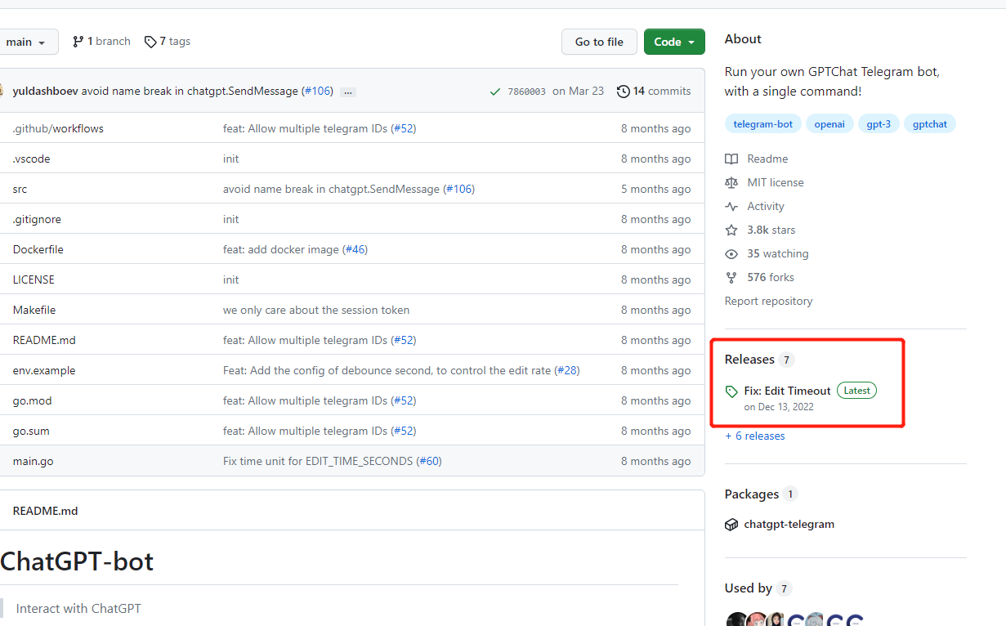This screenshot has height=626, width=1006.
Task: Select the telegram-bot topic tag
Action: tap(763, 124)
